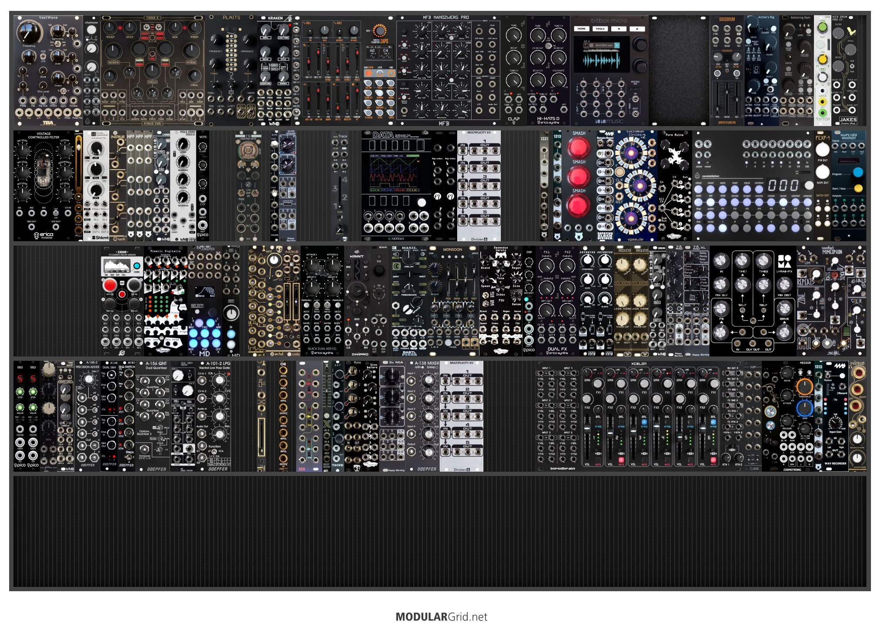Toggle the lit MUTE button on xcelon channel 2

click(x=621, y=460)
